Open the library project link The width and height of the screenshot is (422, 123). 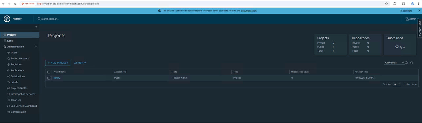pos(57,78)
